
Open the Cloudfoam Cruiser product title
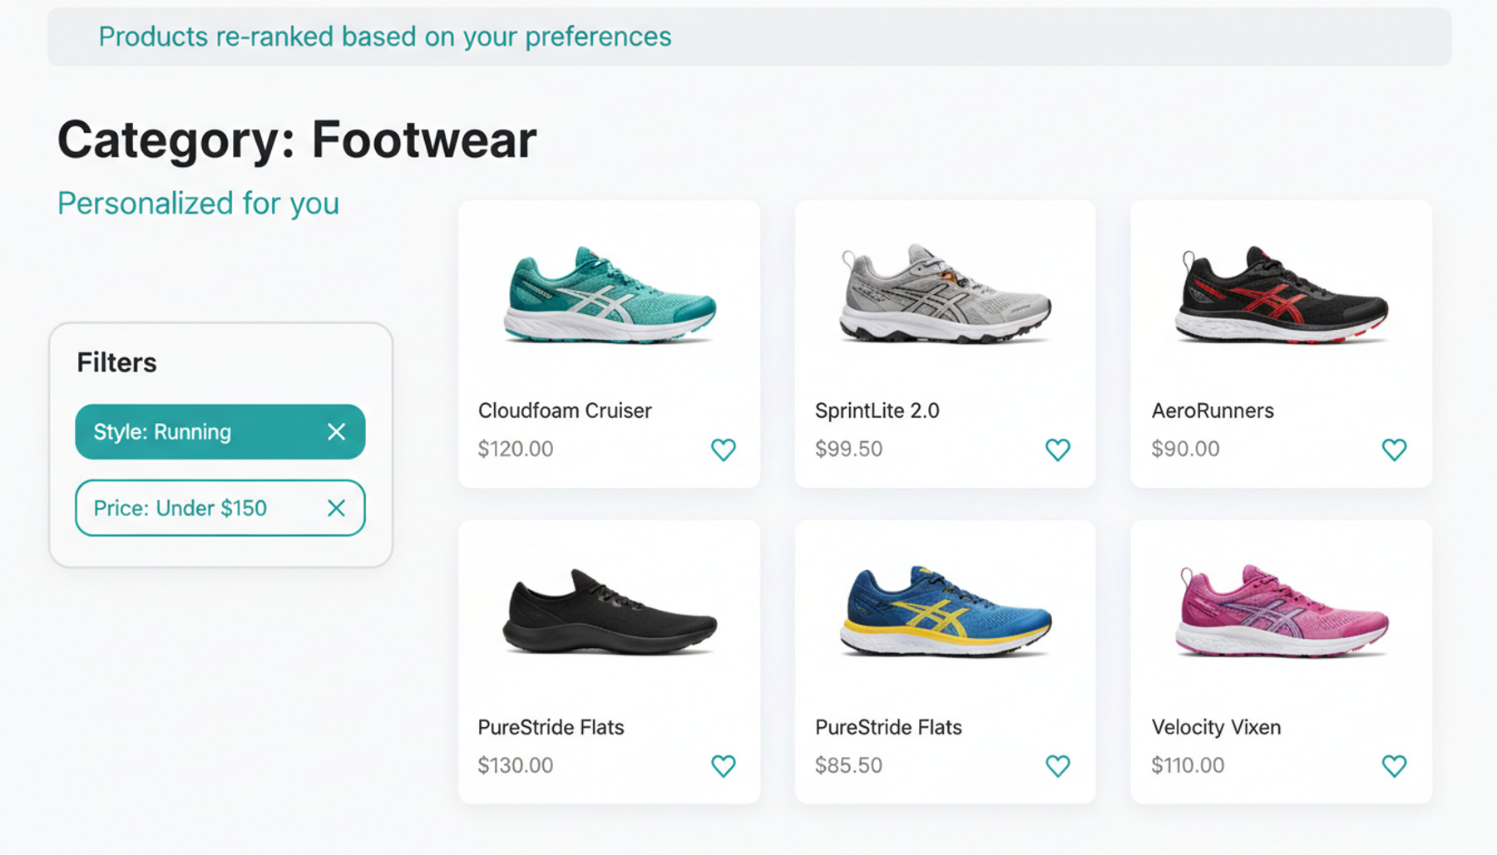tap(565, 410)
